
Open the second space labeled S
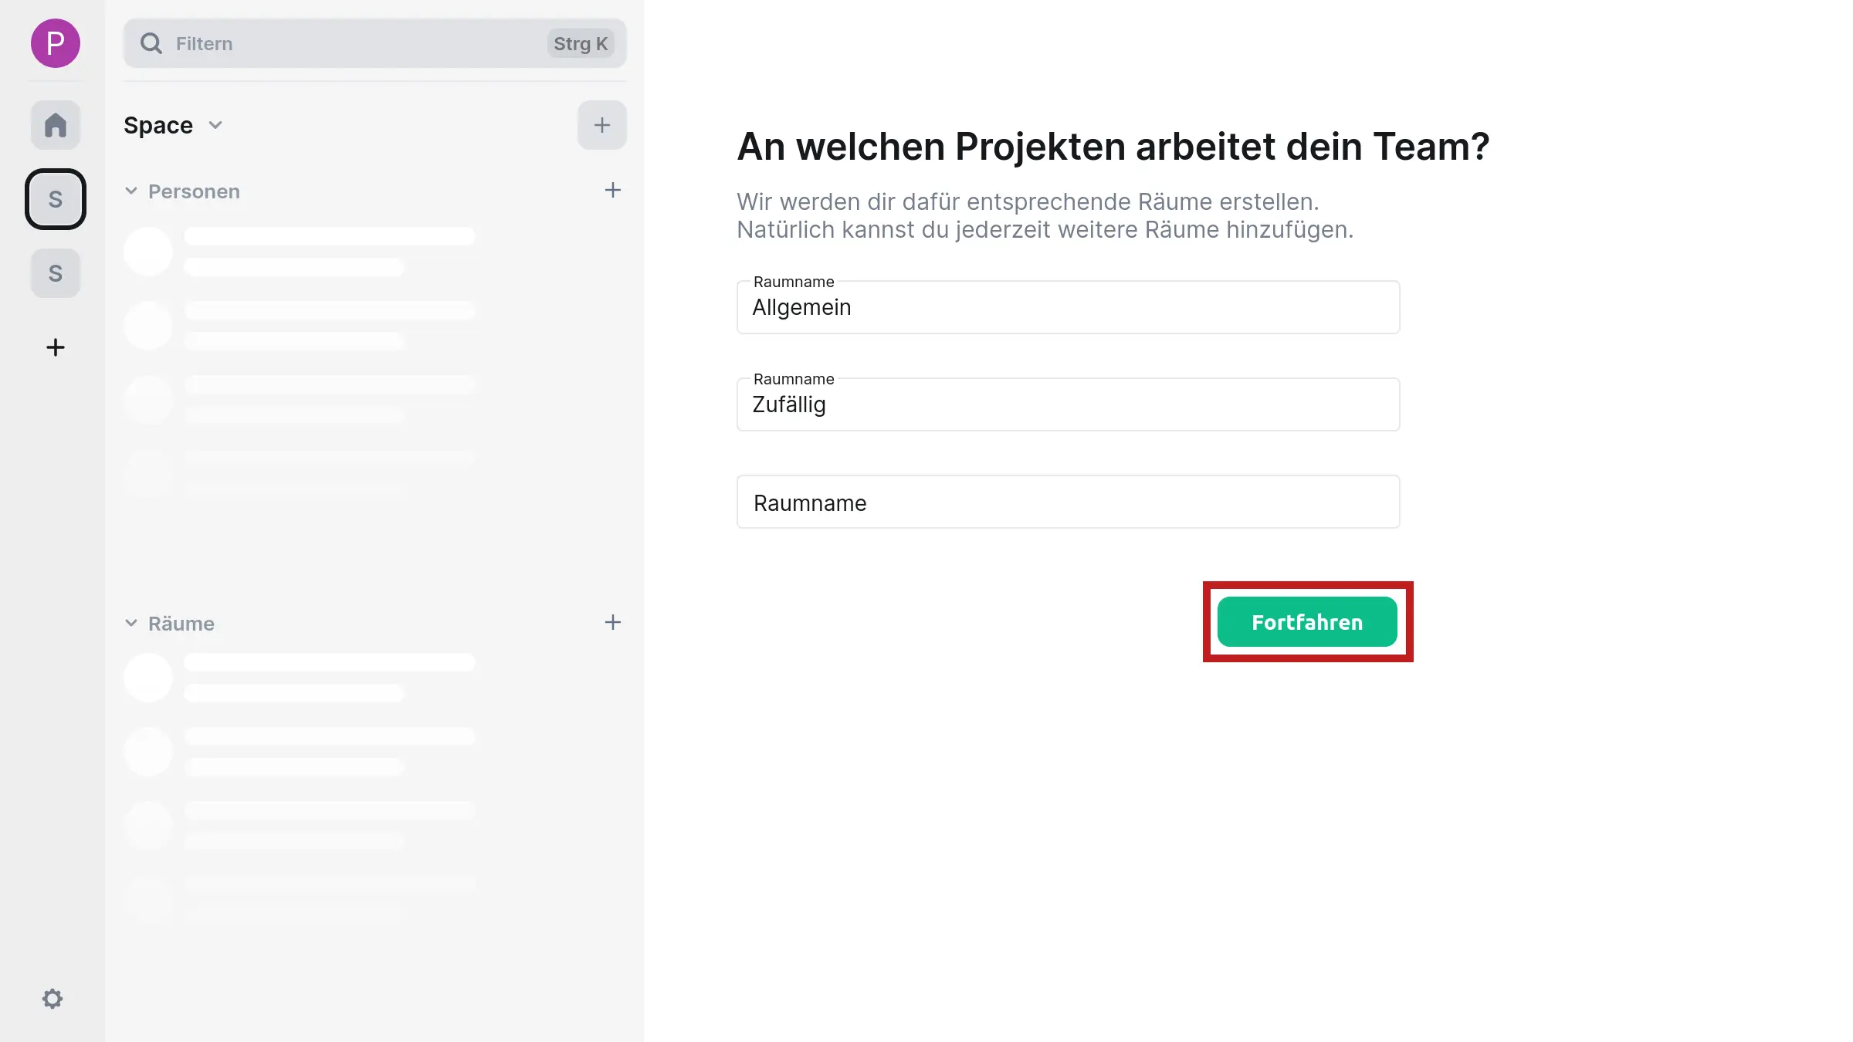[55, 272]
